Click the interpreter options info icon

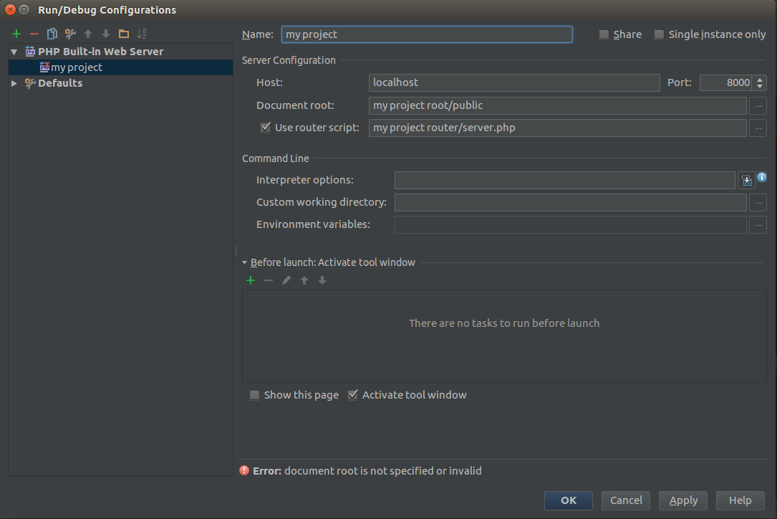(762, 177)
